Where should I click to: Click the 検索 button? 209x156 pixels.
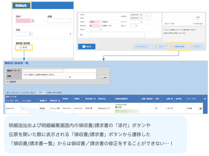104,78
